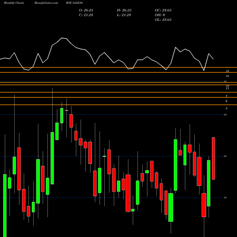The height and width of the screenshot is (237, 237).
Task: Select the 'H: 26.25' high value
Action: [x=124, y=10]
